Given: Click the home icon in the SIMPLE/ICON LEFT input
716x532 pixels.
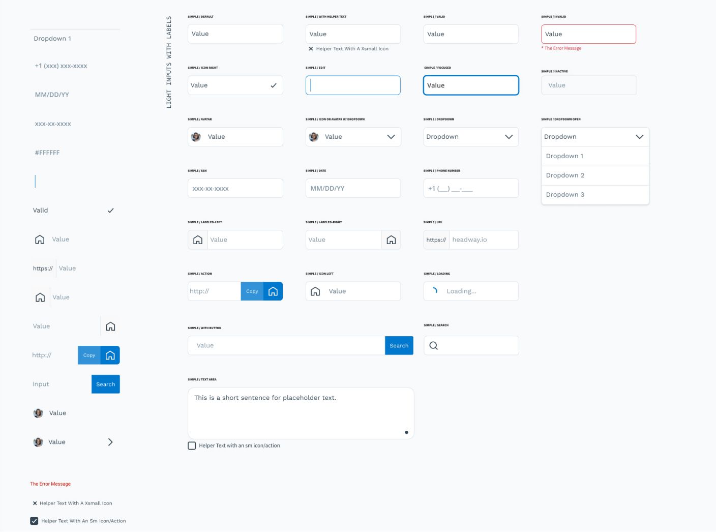Looking at the screenshot, I should tap(315, 291).
